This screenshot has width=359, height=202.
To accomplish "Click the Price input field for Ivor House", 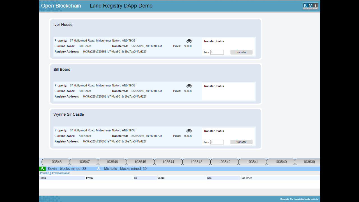I will (x=217, y=52).
